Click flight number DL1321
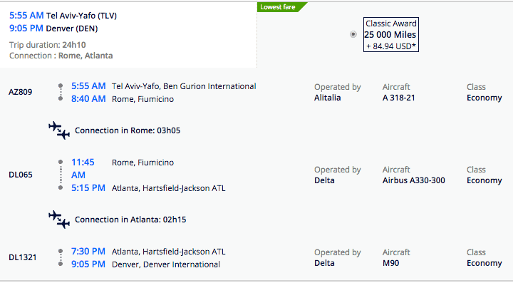Image resolution: width=513 pixels, height=283 pixels. pyautogui.click(x=23, y=257)
